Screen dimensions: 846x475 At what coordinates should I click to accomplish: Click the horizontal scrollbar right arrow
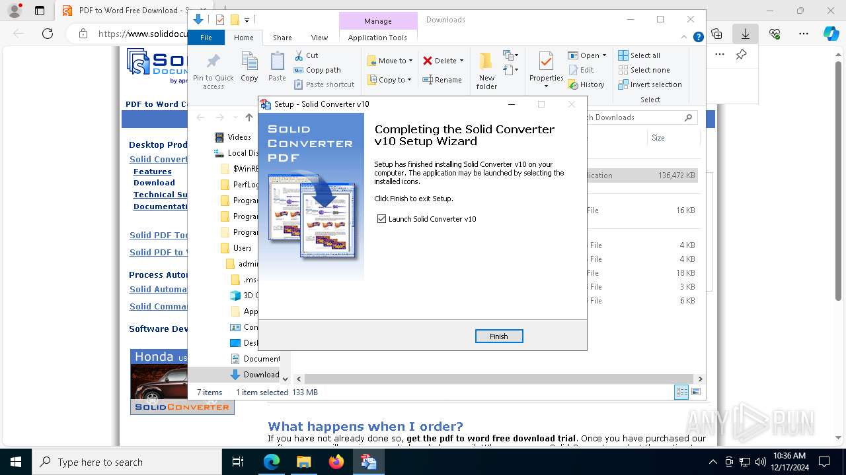click(x=700, y=379)
